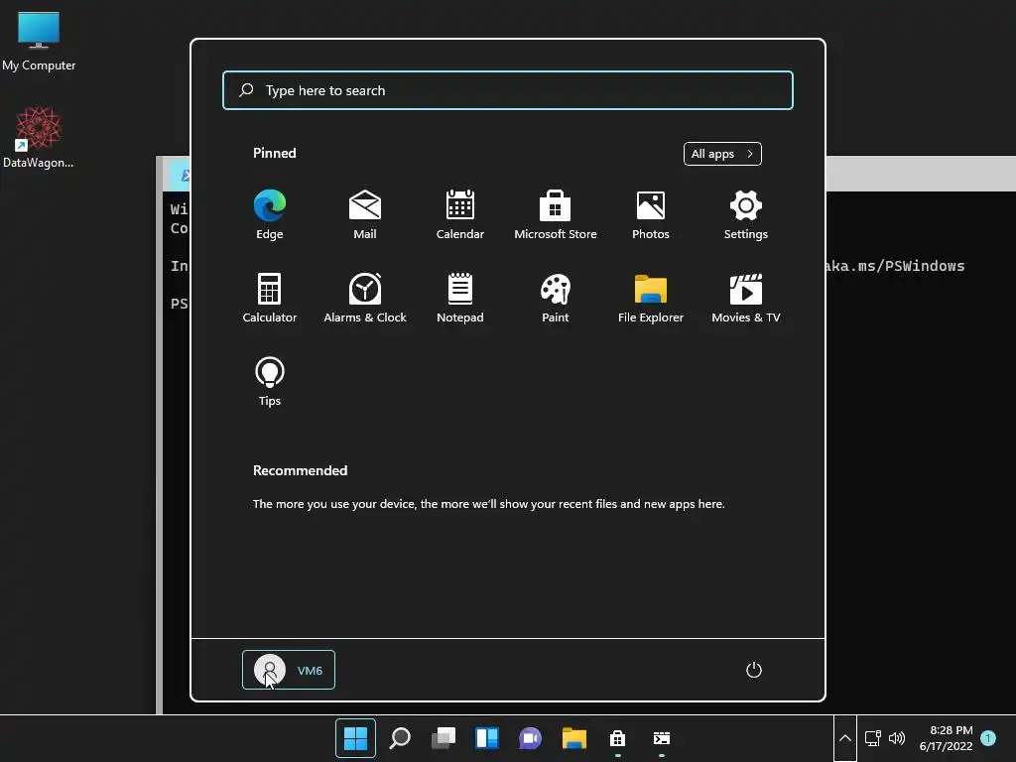Open Widgets from the taskbar
The width and height of the screenshot is (1016, 762).
[x=486, y=738]
